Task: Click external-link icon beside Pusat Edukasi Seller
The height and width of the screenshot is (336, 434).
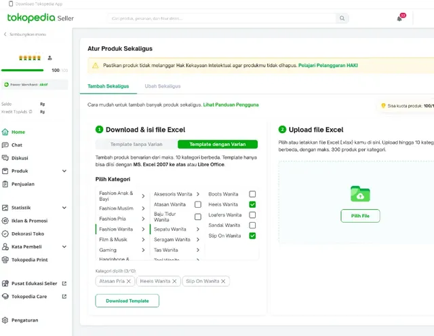Action: pos(64,283)
